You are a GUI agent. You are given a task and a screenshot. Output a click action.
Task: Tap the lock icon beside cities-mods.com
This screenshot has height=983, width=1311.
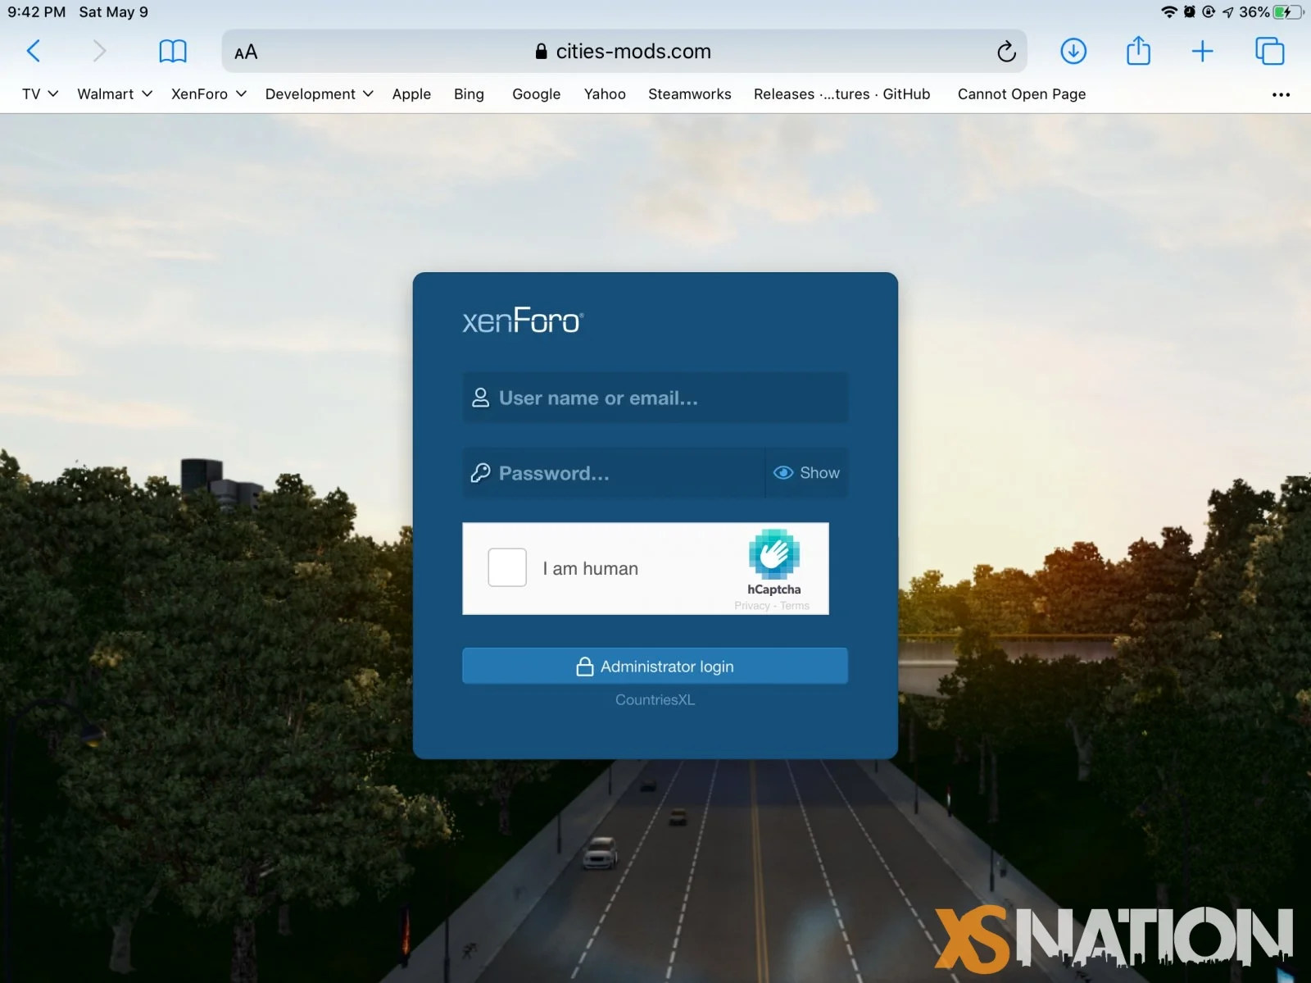[541, 51]
